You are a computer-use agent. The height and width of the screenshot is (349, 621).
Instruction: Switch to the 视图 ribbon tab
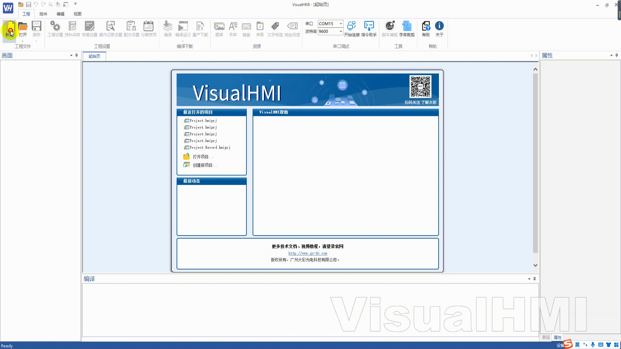coord(78,14)
